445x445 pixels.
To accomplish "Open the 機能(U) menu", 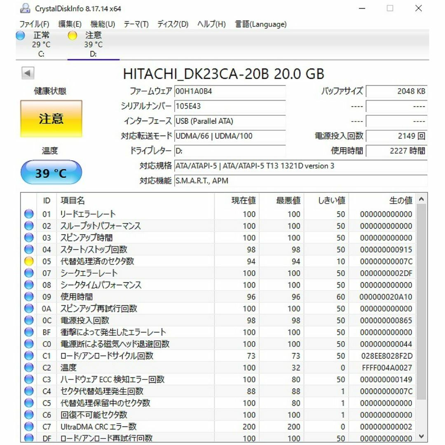I will click(x=103, y=24).
